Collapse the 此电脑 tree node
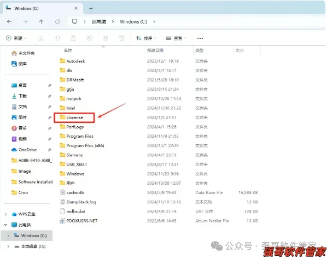This screenshot has height=259, width=327. (x=6, y=225)
